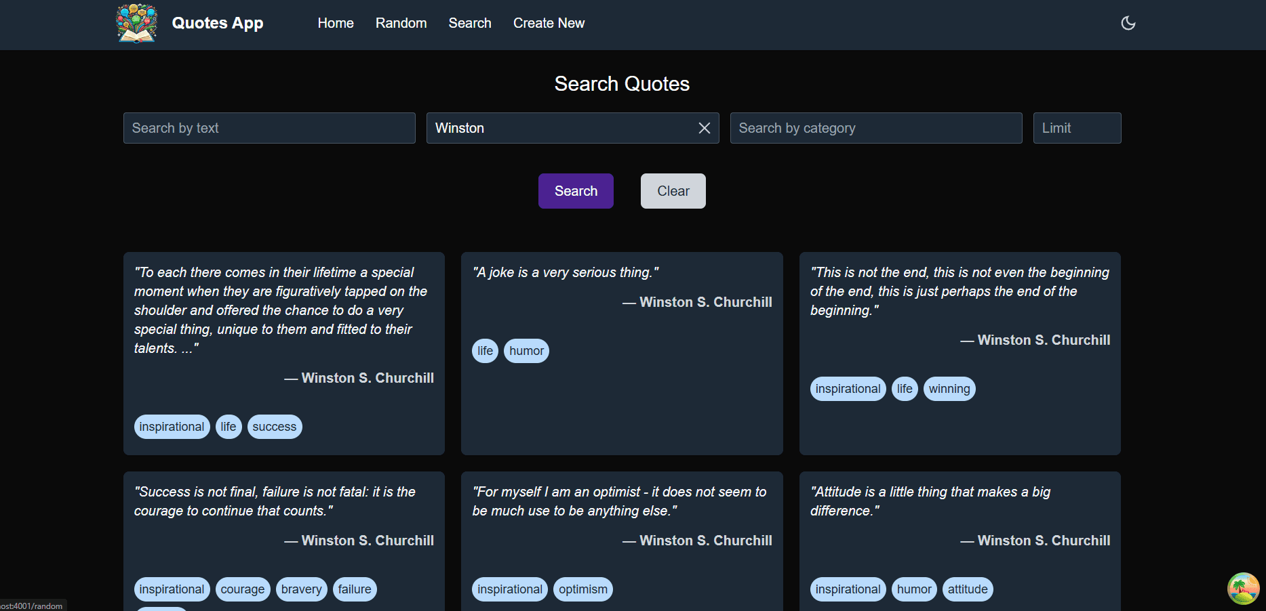Click the Quotes App logo icon
1266x611 pixels.
137,23
